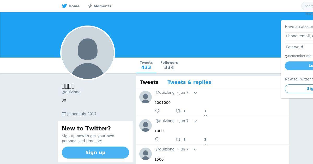Retweet the 5001000 tweet
Screen dimensions: 313x164
(178, 111)
